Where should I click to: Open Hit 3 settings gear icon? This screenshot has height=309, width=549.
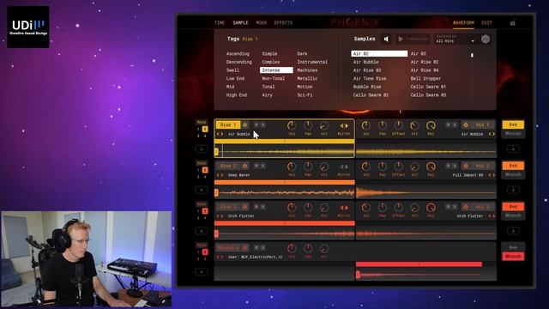click(x=466, y=207)
